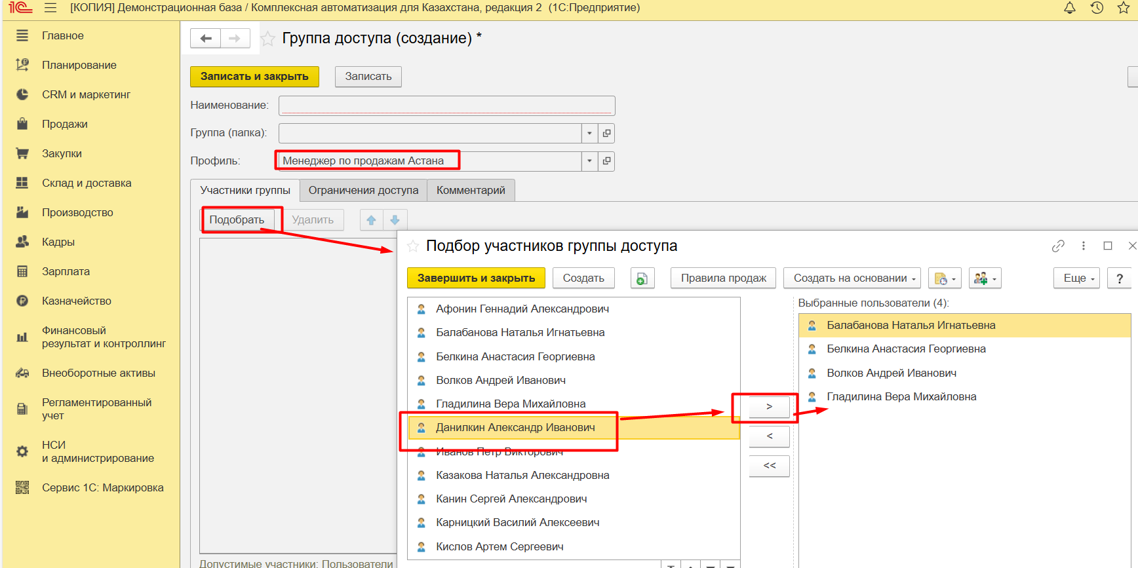Click green plus document icon
The height and width of the screenshot is (568, 1138).
pos(642,278)
